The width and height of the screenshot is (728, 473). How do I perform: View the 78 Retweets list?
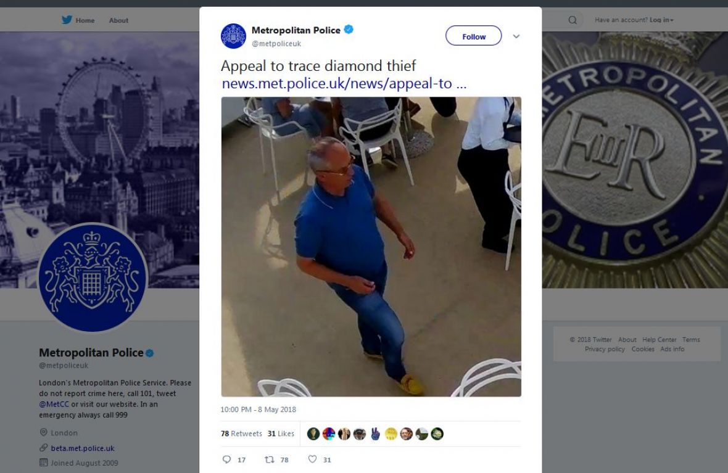click(x=241, y=434)
